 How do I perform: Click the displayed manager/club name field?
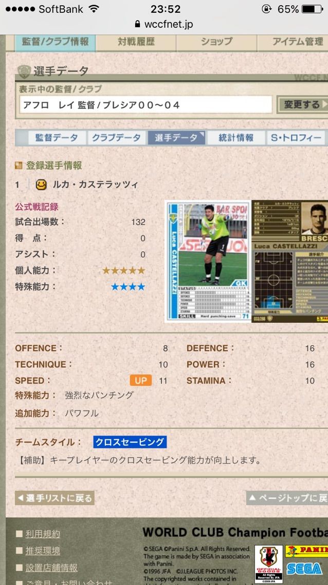click(146, 105)
